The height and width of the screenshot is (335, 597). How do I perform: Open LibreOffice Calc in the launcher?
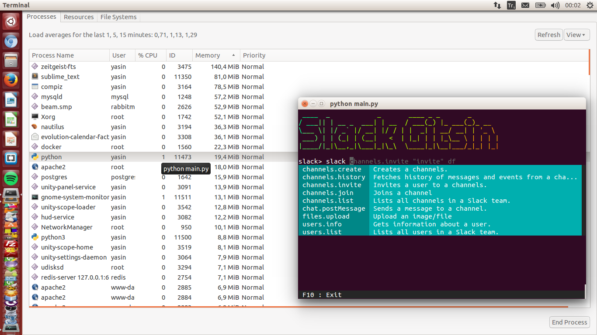click(11, 120)
